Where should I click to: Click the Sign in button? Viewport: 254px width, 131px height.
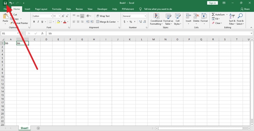click(x=212, y=3)
